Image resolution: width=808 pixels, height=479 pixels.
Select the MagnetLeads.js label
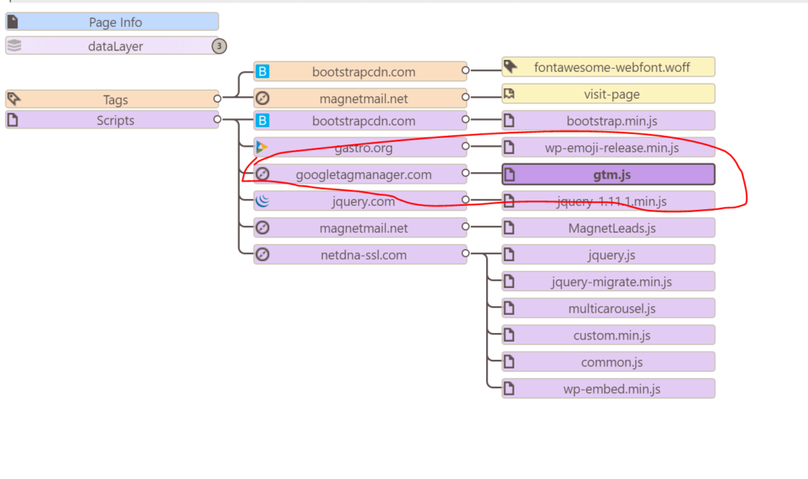tap(612, 228)
